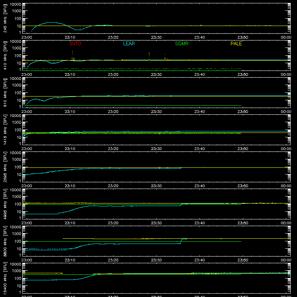Select the '15400 MHz [SFU]' axis label
Viewport: 297px width, 297px height.
[x=5, y=278]
